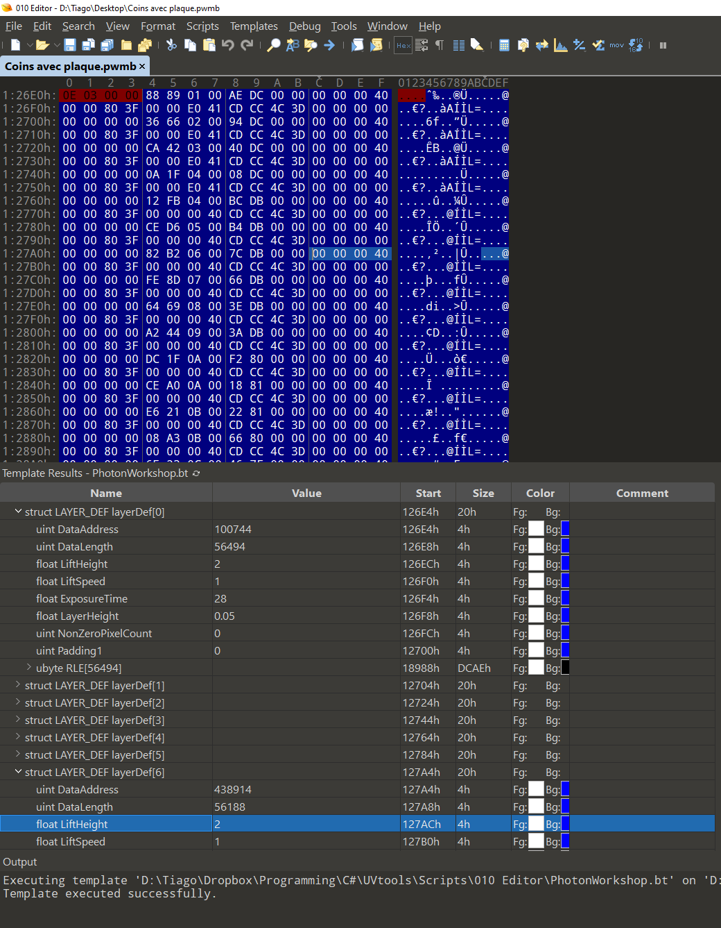Open the Find dialog via magnifier icon
Viewport: 721px width, 928px height.
[x=273, y=45]
